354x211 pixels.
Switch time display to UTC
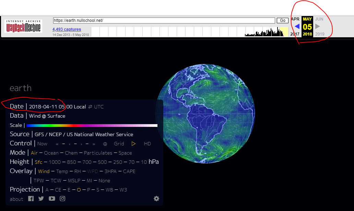[99, 107]
